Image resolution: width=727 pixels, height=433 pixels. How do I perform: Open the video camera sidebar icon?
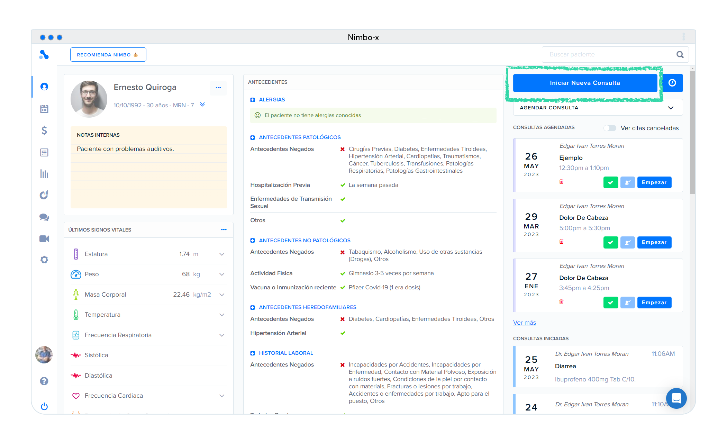click(x=44, y=239)
